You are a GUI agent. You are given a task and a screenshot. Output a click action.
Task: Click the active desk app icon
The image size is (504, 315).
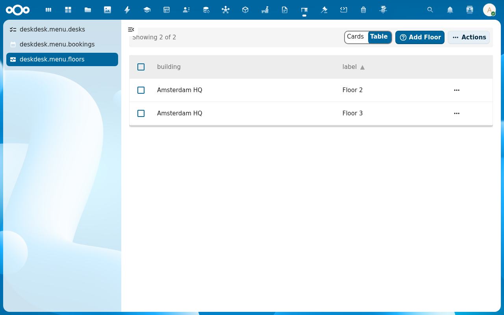click(304, 10)
